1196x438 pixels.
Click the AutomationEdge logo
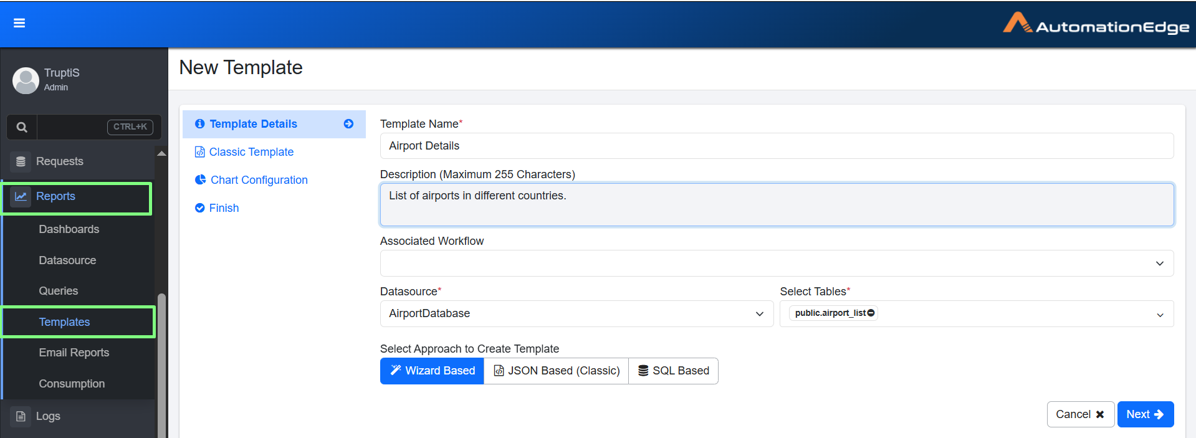point(1096,24)
